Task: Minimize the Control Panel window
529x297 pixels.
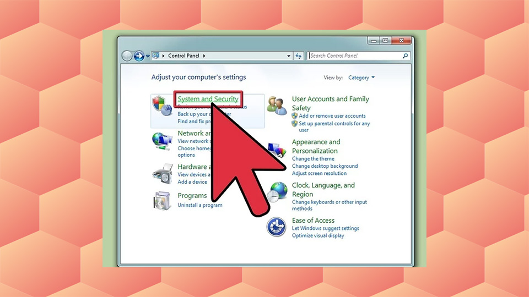Action: click(x=373, y=41)
